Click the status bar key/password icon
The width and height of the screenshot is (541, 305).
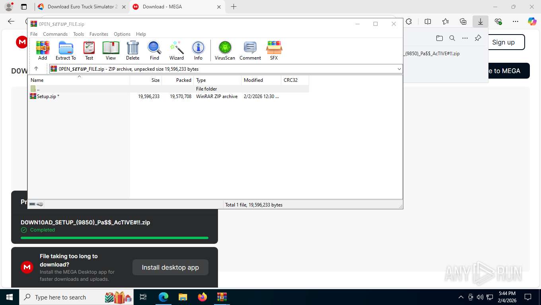point(40,205)
